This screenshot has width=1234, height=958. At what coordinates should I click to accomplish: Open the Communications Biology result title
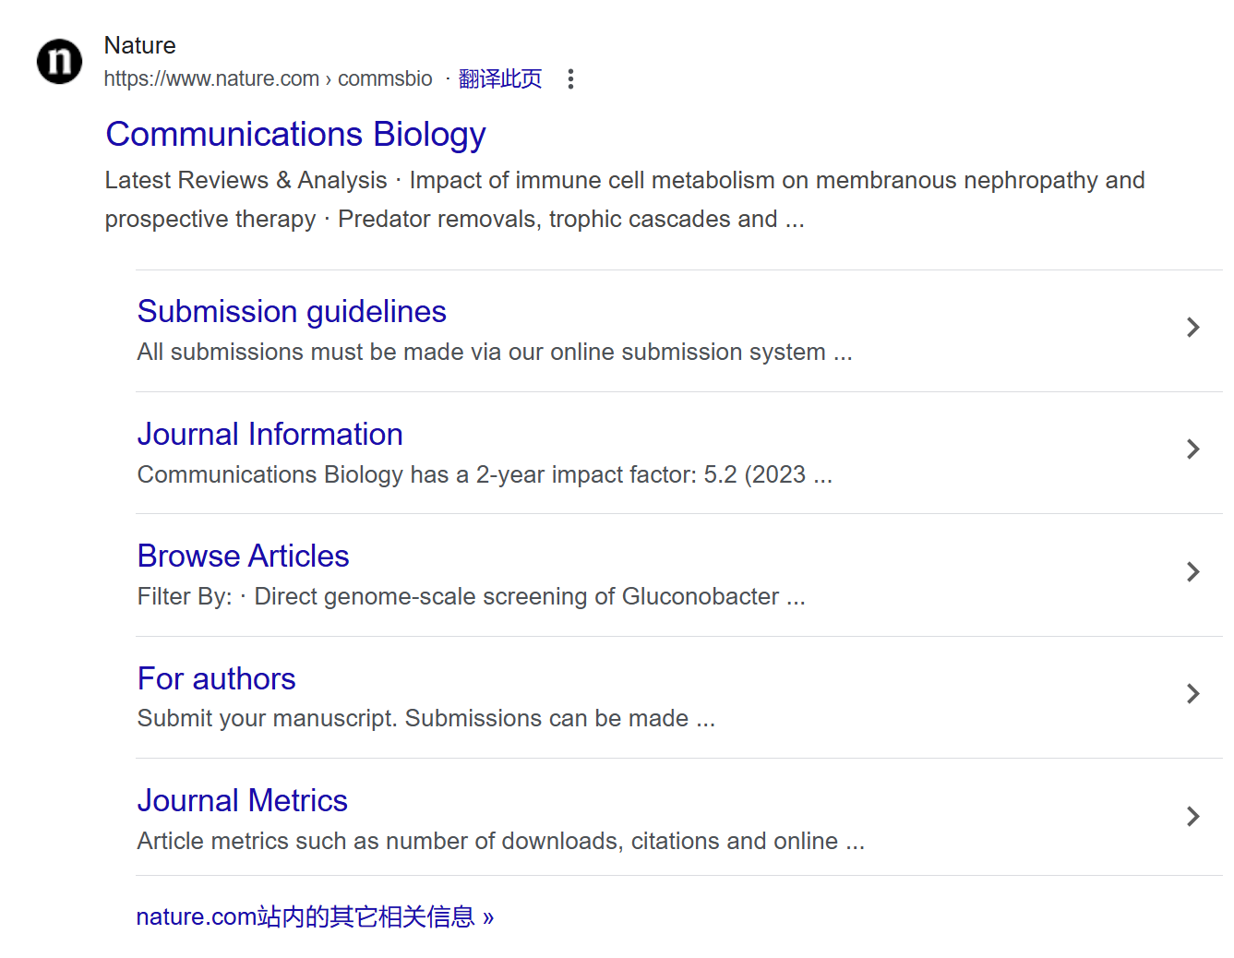point(295,135)
